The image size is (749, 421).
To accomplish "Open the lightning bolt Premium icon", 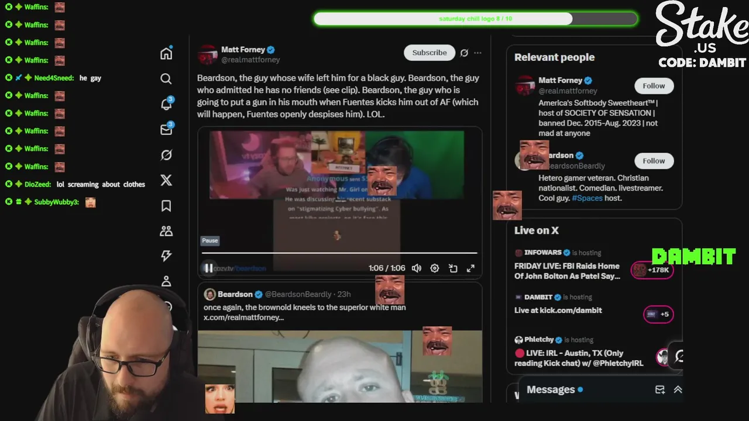I will (166, 256).
